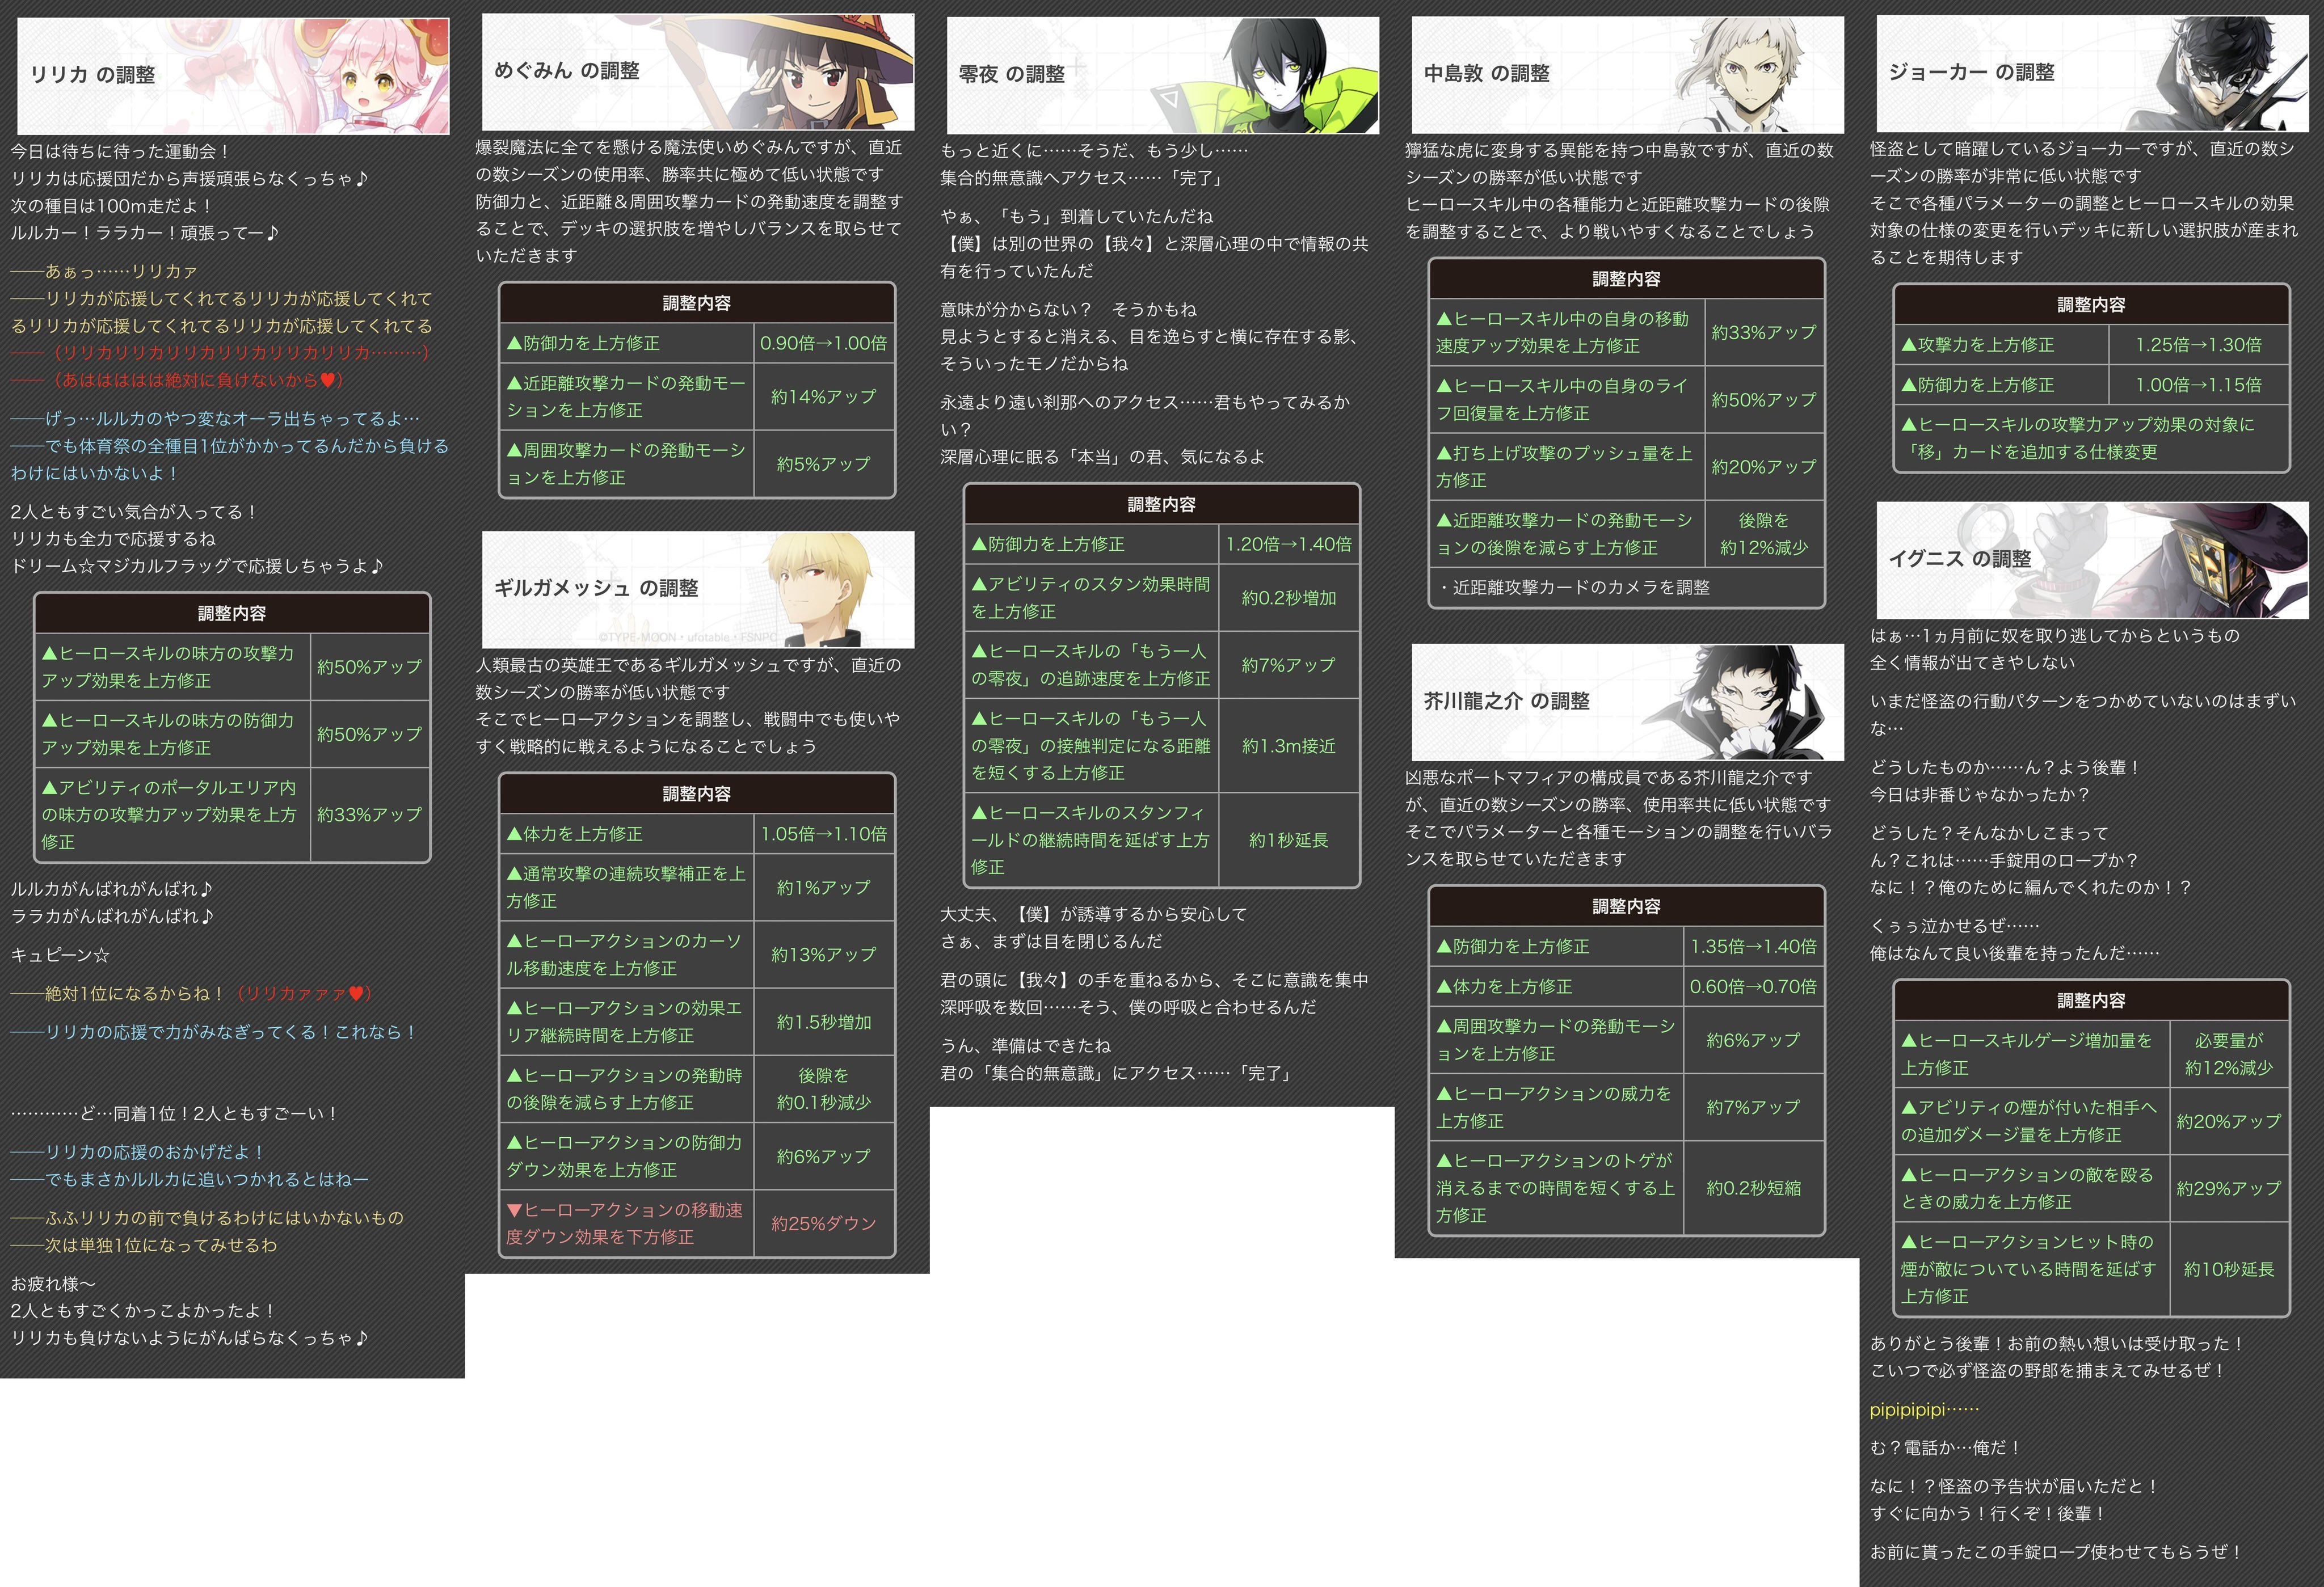Viewport: 2324px width, 1587px height.
Task: Click 調整内容 header in ジョーカー table
Action: pos(2091,305)
